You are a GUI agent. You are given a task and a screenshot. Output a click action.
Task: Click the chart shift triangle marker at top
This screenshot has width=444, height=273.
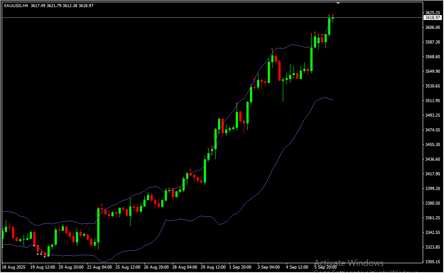click(338, 3)
